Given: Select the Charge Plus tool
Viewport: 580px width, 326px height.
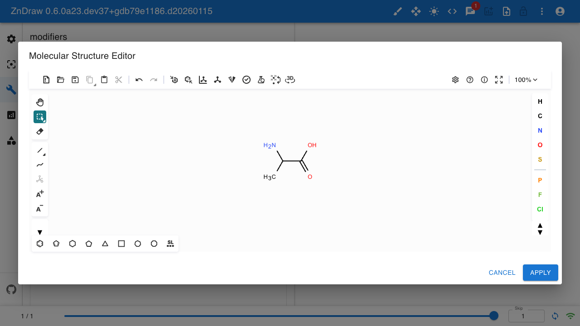Looking at the screenshot, I should click(40, 194).
